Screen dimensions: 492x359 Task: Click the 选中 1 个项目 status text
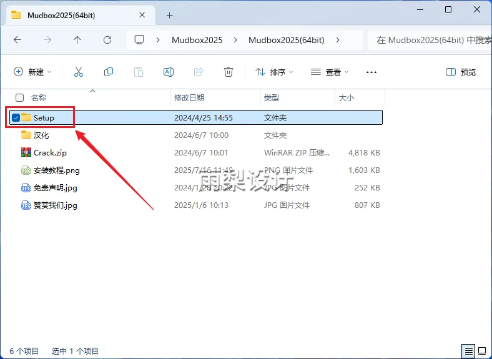point(75,351)
